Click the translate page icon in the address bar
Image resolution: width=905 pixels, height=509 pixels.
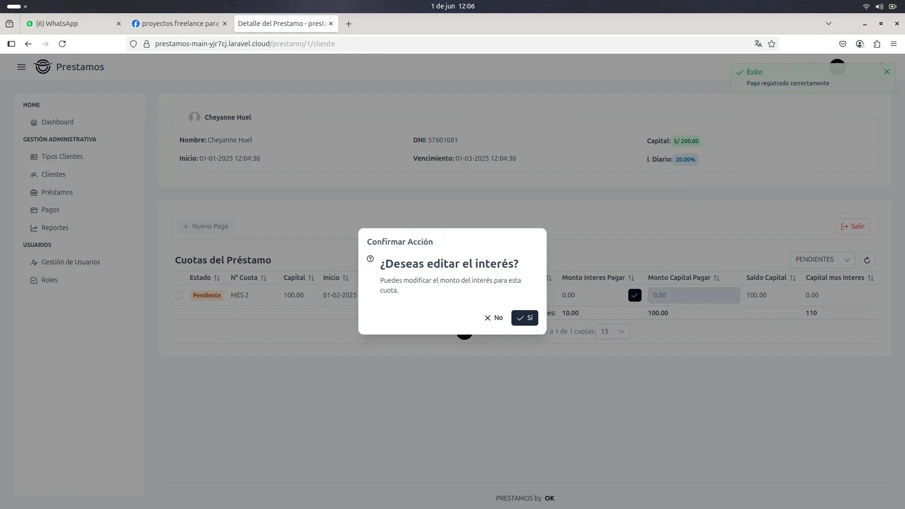click(x=758, y=44)
